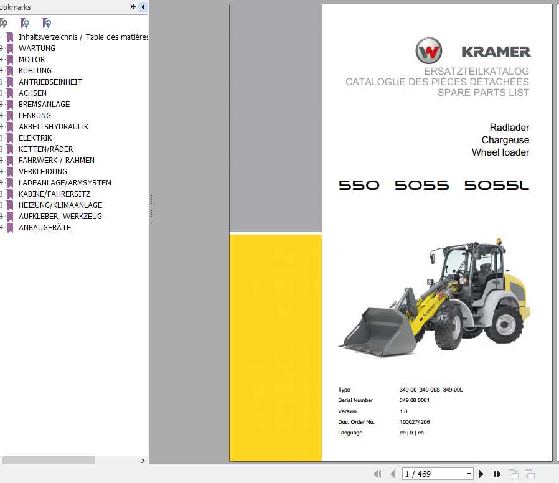This screenshot has width=559, height=483.
Task: Select the KABINE/FAHRERSITZ bookmark
Action: [55, 194]
